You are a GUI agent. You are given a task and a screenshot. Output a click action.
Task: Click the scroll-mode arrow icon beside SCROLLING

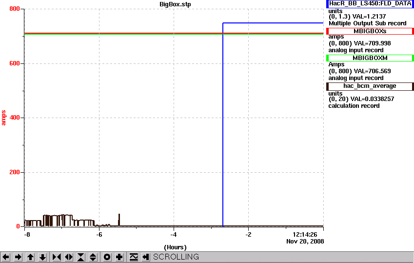146,257
